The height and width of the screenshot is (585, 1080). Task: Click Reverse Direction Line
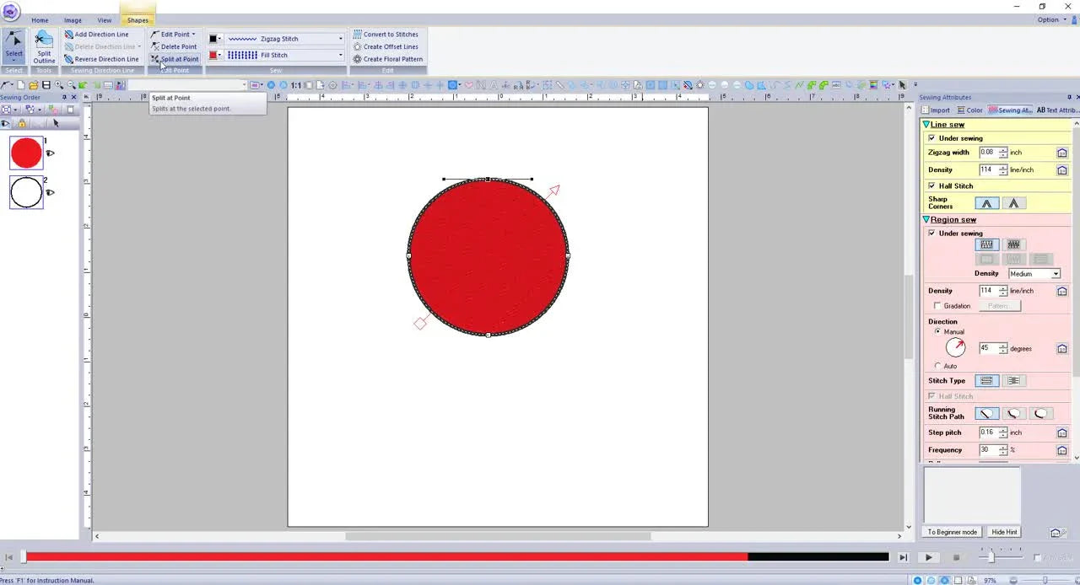pos(101,59)
